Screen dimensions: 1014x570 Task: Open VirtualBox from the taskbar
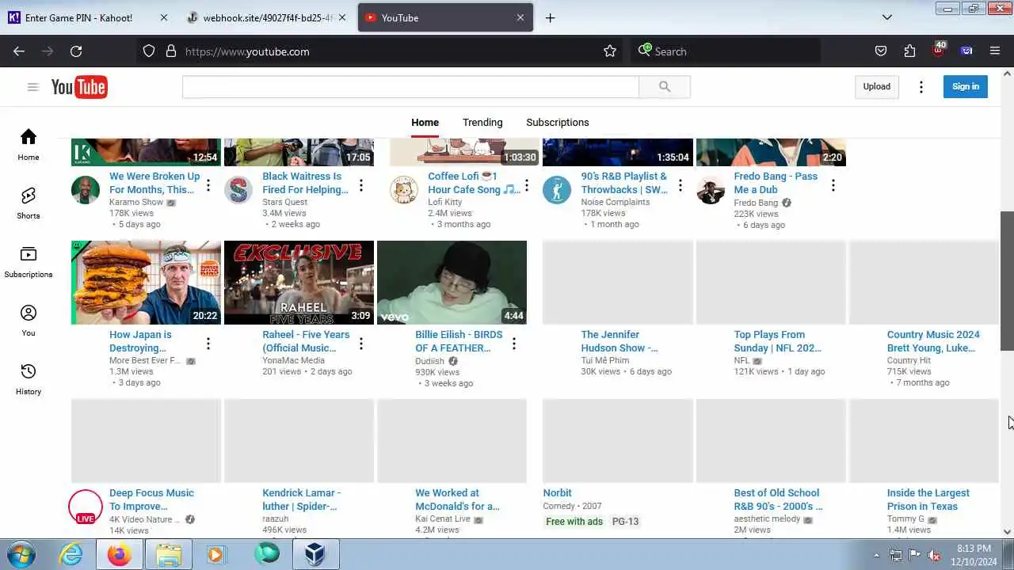(315, 554)
